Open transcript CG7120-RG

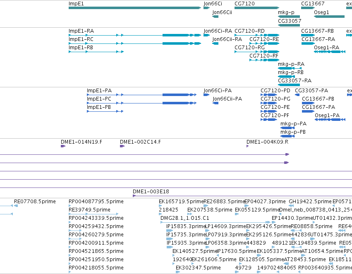(250, 48)
